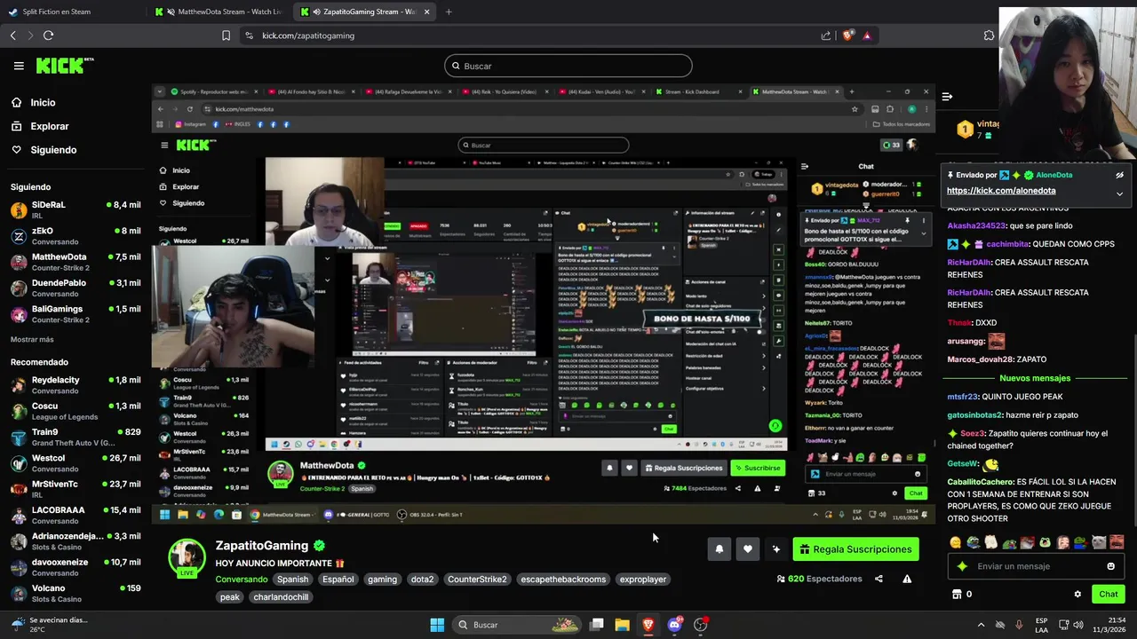Show hidden system tray icons chevron
Screen dimensions: 1137x639
click(981, 625)
